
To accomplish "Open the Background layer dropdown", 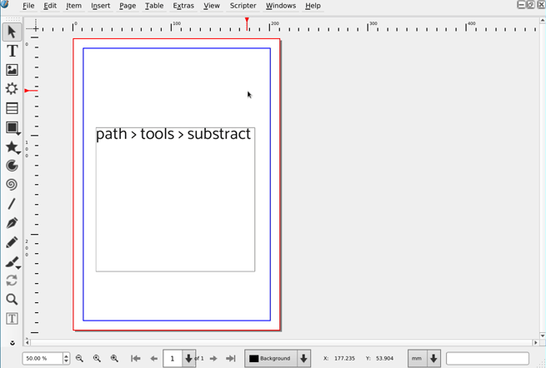I will 303,359.
